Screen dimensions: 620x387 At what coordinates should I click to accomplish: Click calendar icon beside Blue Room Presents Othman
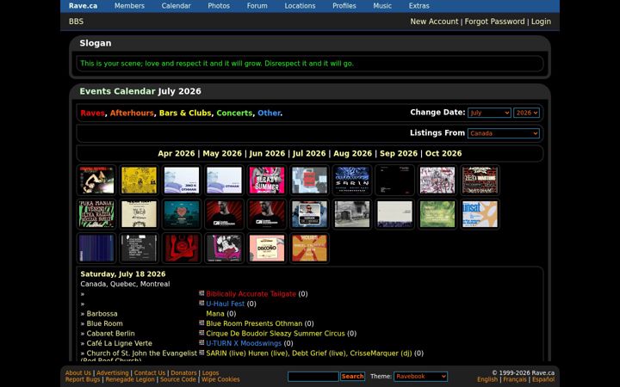[x=201, y=322]
